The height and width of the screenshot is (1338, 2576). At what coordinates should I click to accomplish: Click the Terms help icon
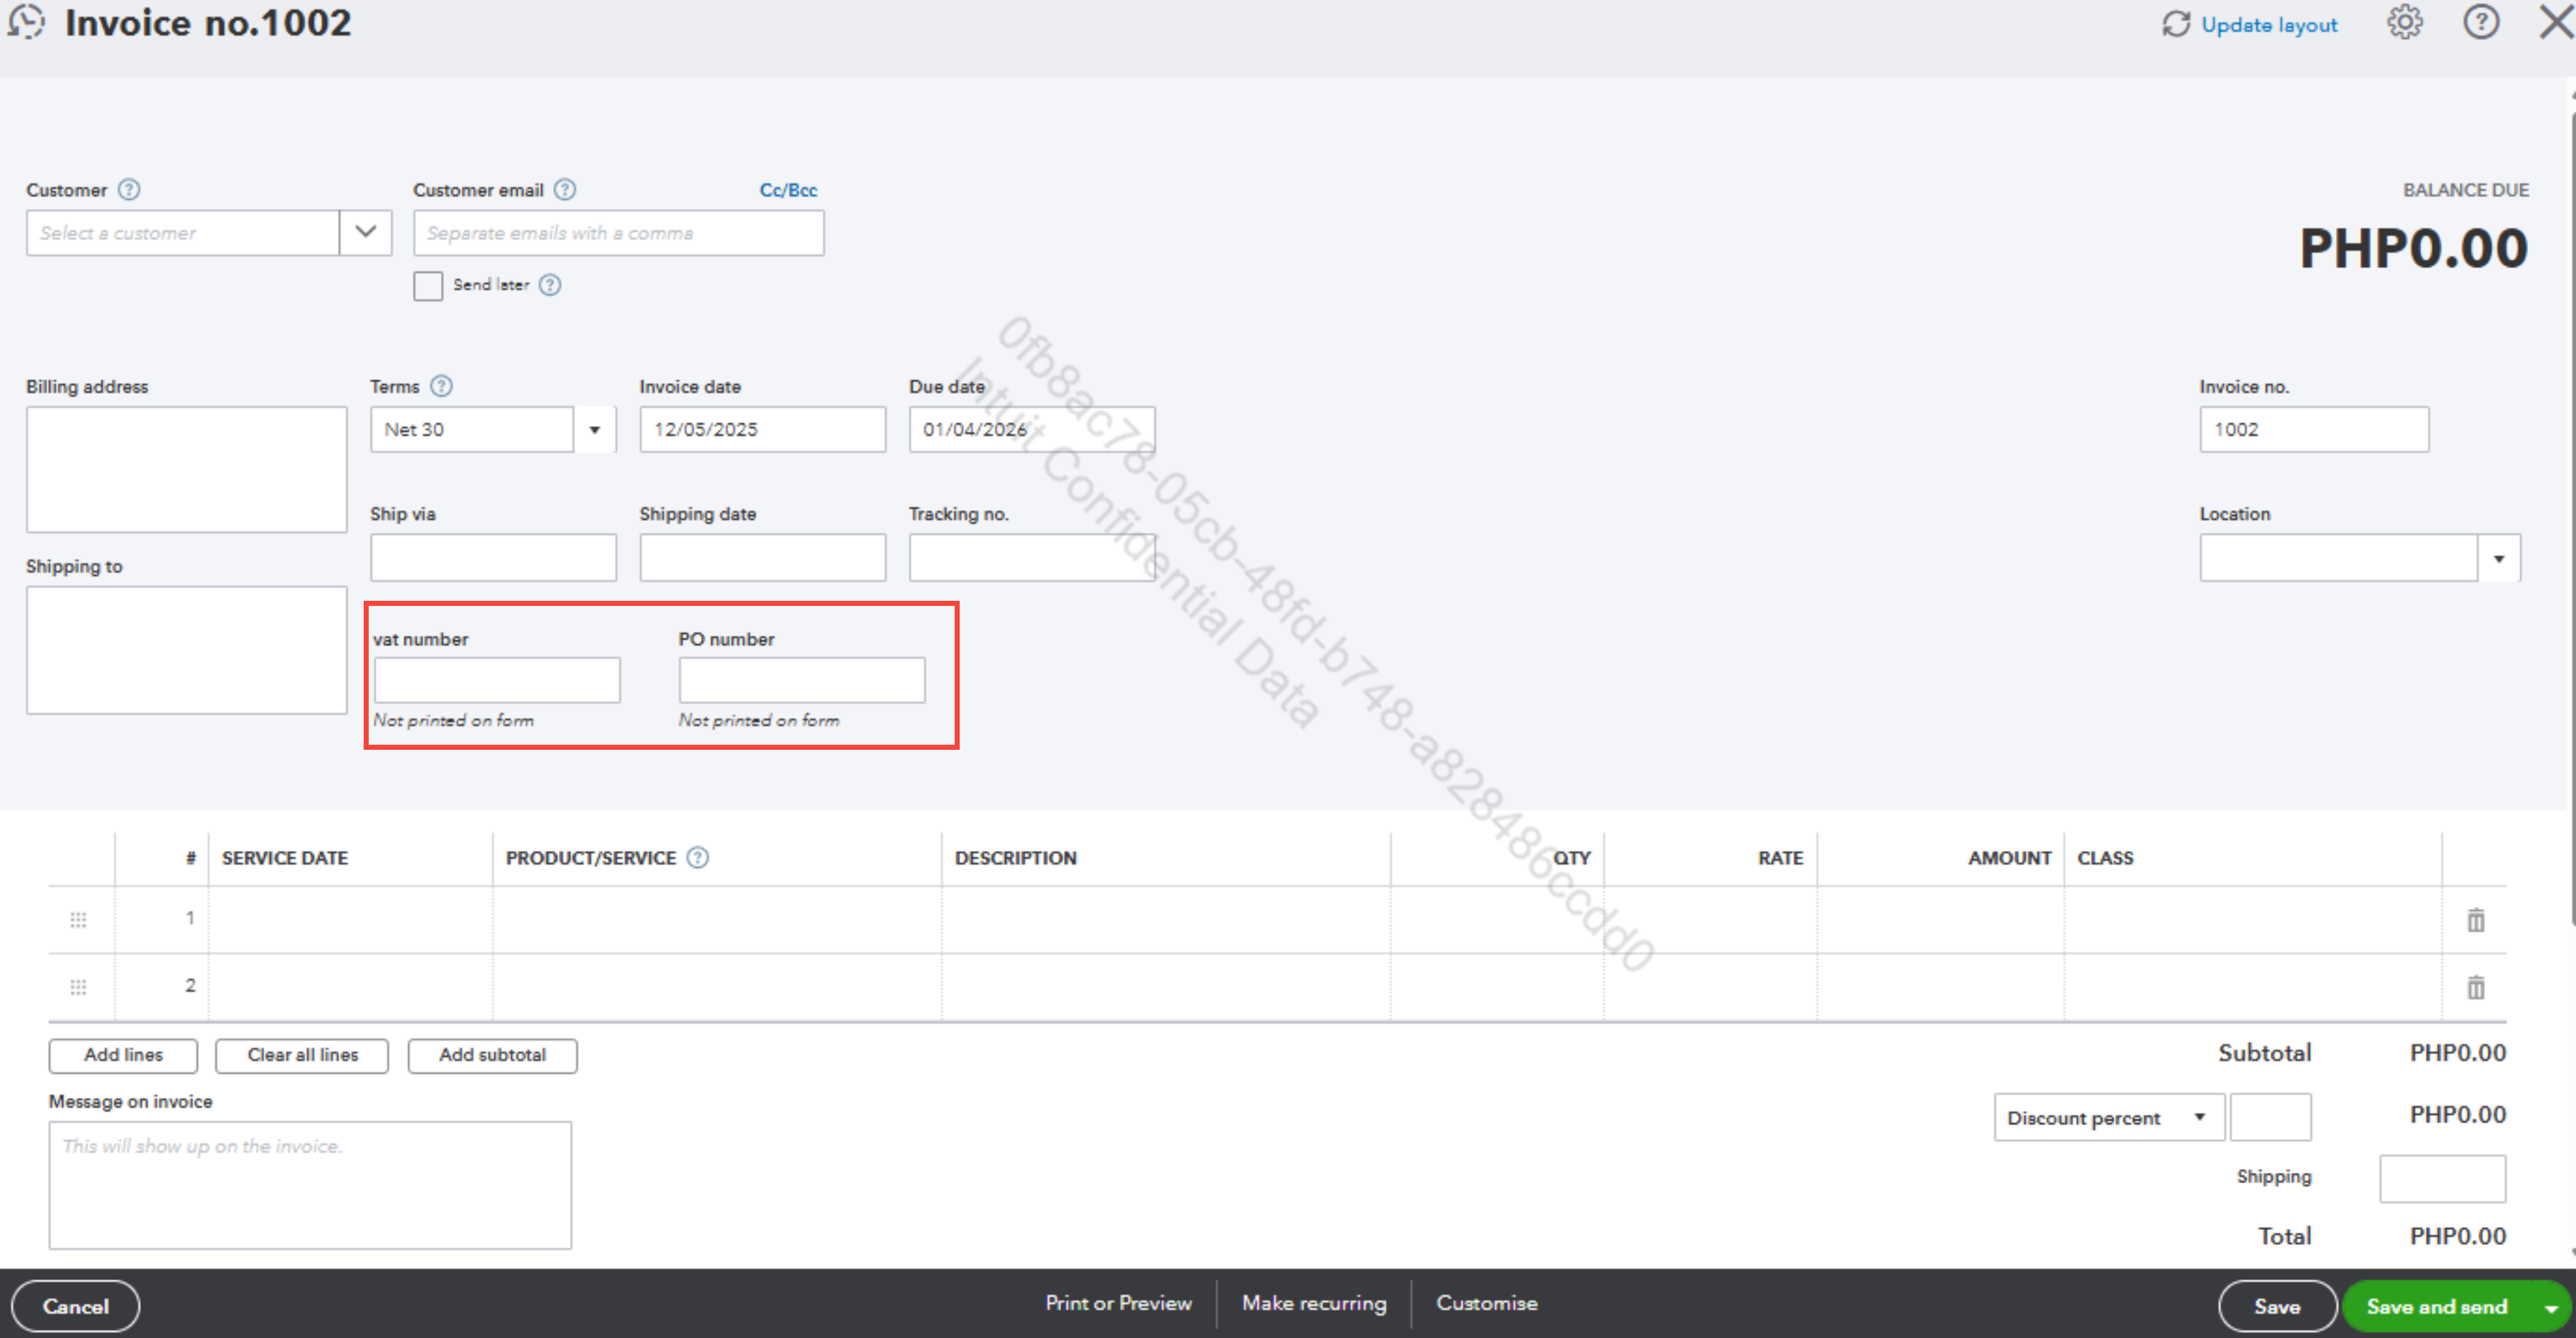441,386
